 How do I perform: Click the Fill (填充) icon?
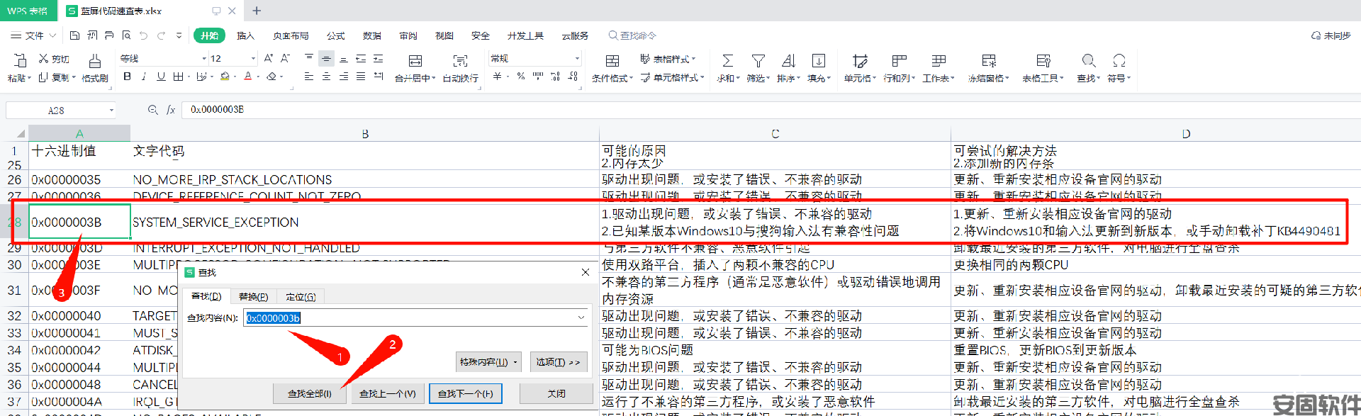coord(818,61)
